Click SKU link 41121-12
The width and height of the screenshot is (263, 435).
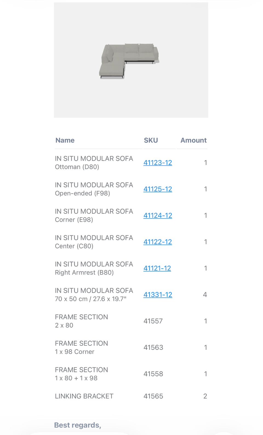pos(157,268)
